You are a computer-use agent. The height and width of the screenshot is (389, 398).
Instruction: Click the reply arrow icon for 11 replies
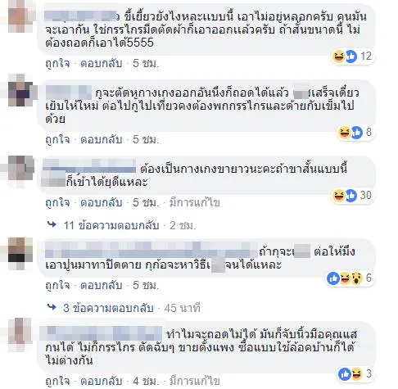coord(52,225)
